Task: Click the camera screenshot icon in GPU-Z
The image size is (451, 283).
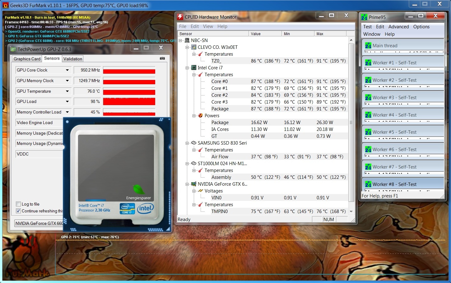Action: pos(162,58)
